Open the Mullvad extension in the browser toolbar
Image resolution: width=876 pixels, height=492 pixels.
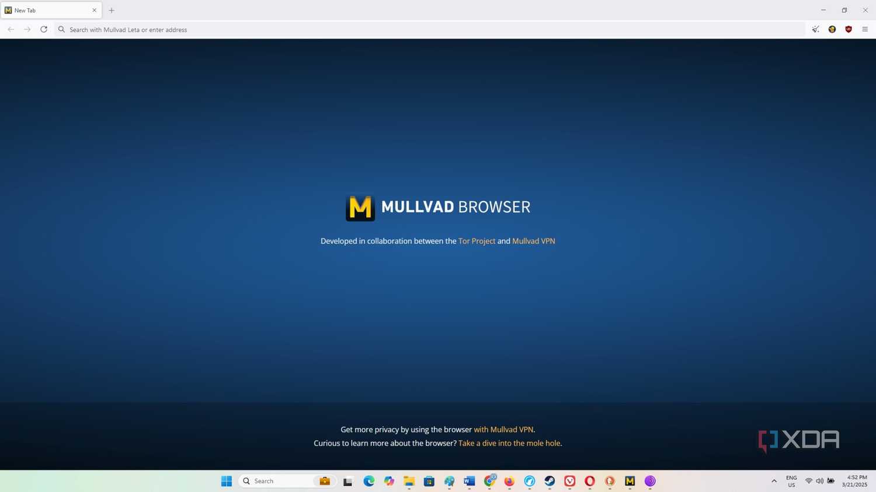pos(832,29)
